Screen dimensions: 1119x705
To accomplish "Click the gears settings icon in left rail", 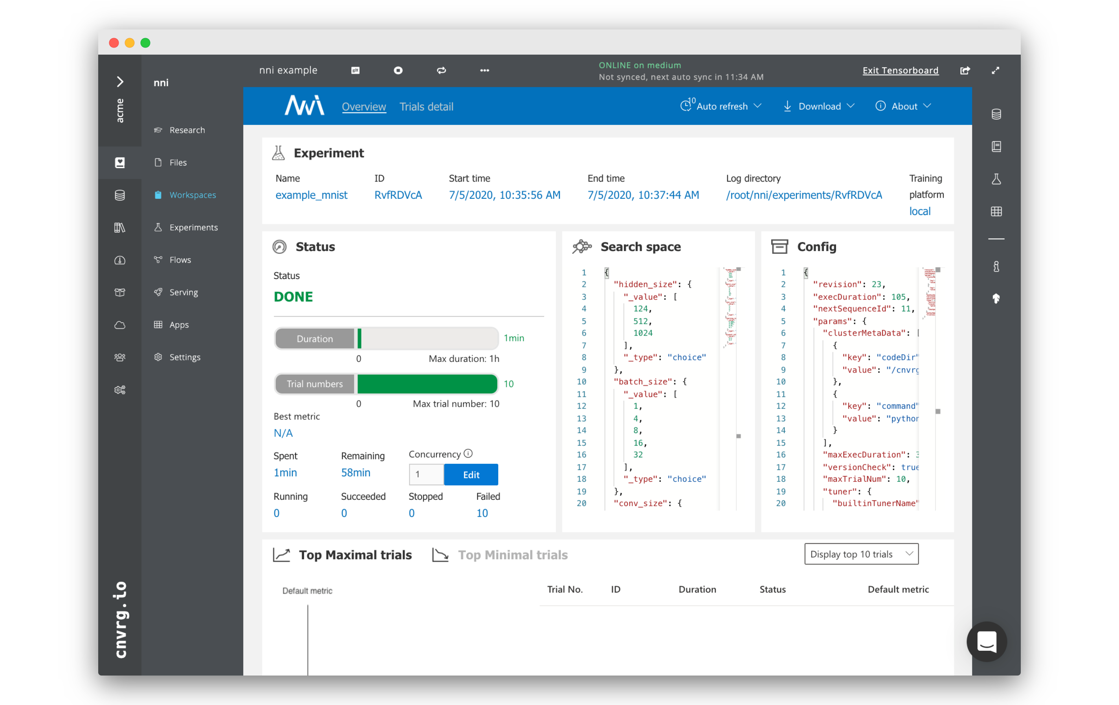I will click(x=120, y=390).
